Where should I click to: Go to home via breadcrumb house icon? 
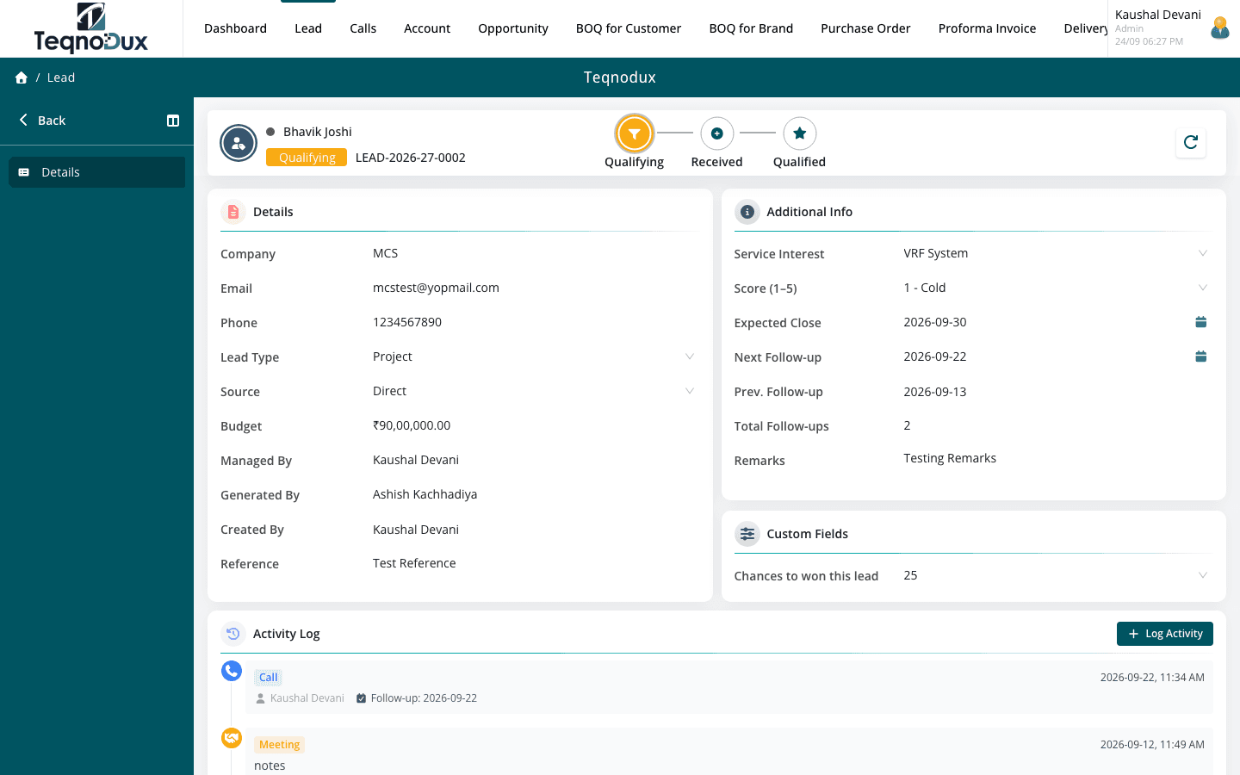coord(22,77)
